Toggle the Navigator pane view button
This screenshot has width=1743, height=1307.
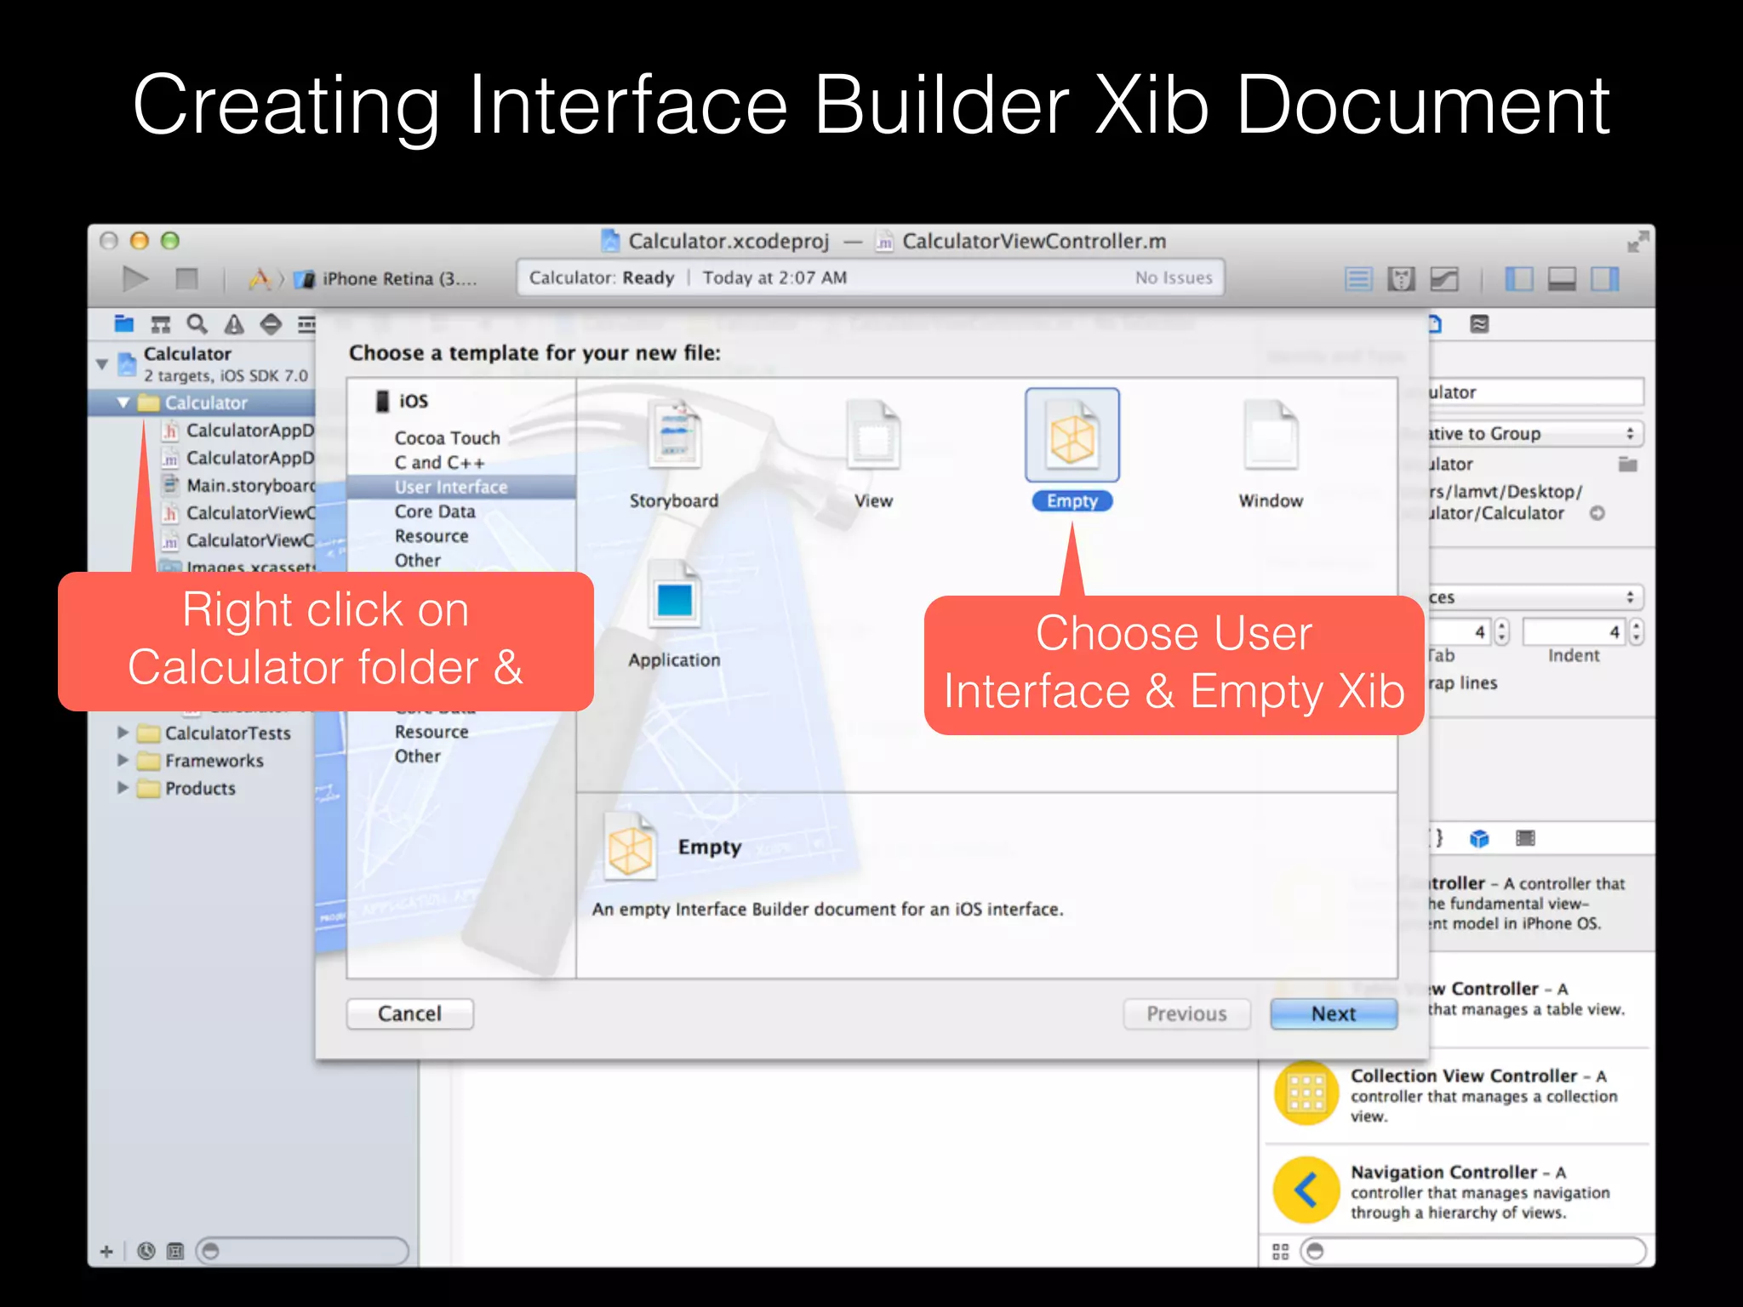click(1519, 279)
